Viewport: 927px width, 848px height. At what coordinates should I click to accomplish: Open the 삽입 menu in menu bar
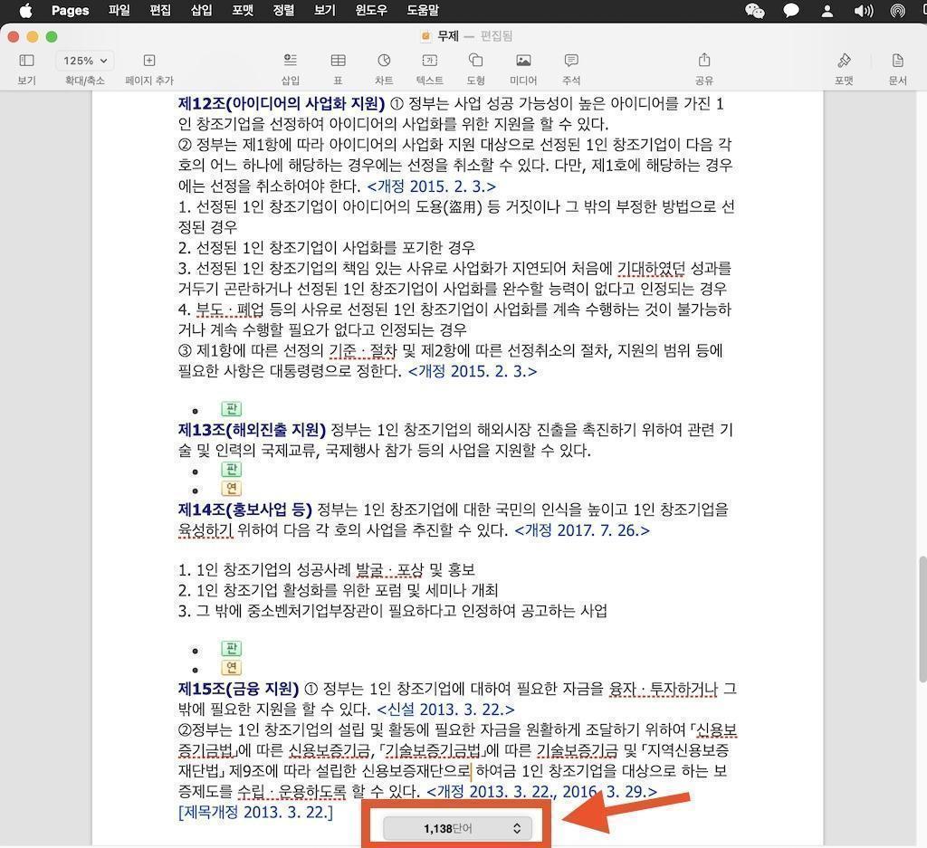(202, 10)
